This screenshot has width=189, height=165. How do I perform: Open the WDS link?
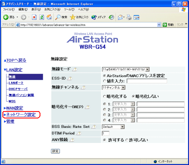12,101
